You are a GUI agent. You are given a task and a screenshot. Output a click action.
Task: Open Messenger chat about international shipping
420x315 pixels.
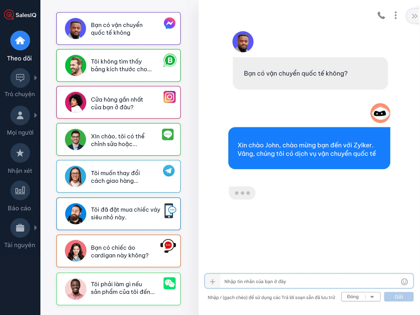119,29
